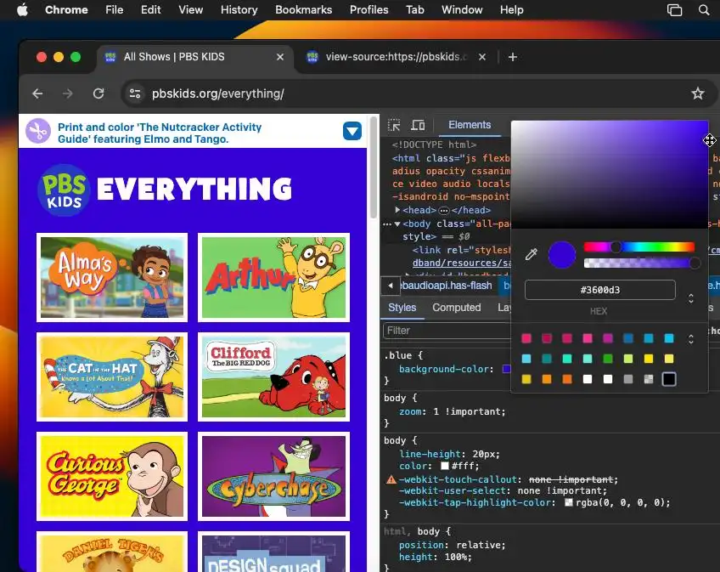This screenshot has width=720, height=572.
Task: Open the Clifford show thumbnail
Action: click(273, 377)
